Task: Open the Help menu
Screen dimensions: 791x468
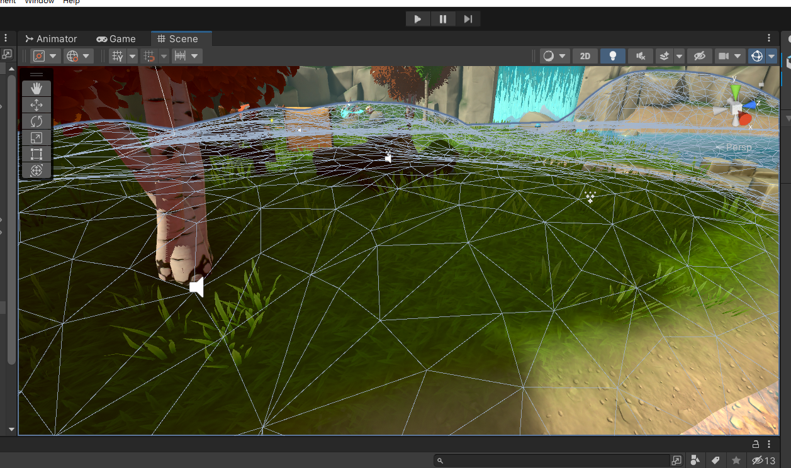Action: click(72, 2)
